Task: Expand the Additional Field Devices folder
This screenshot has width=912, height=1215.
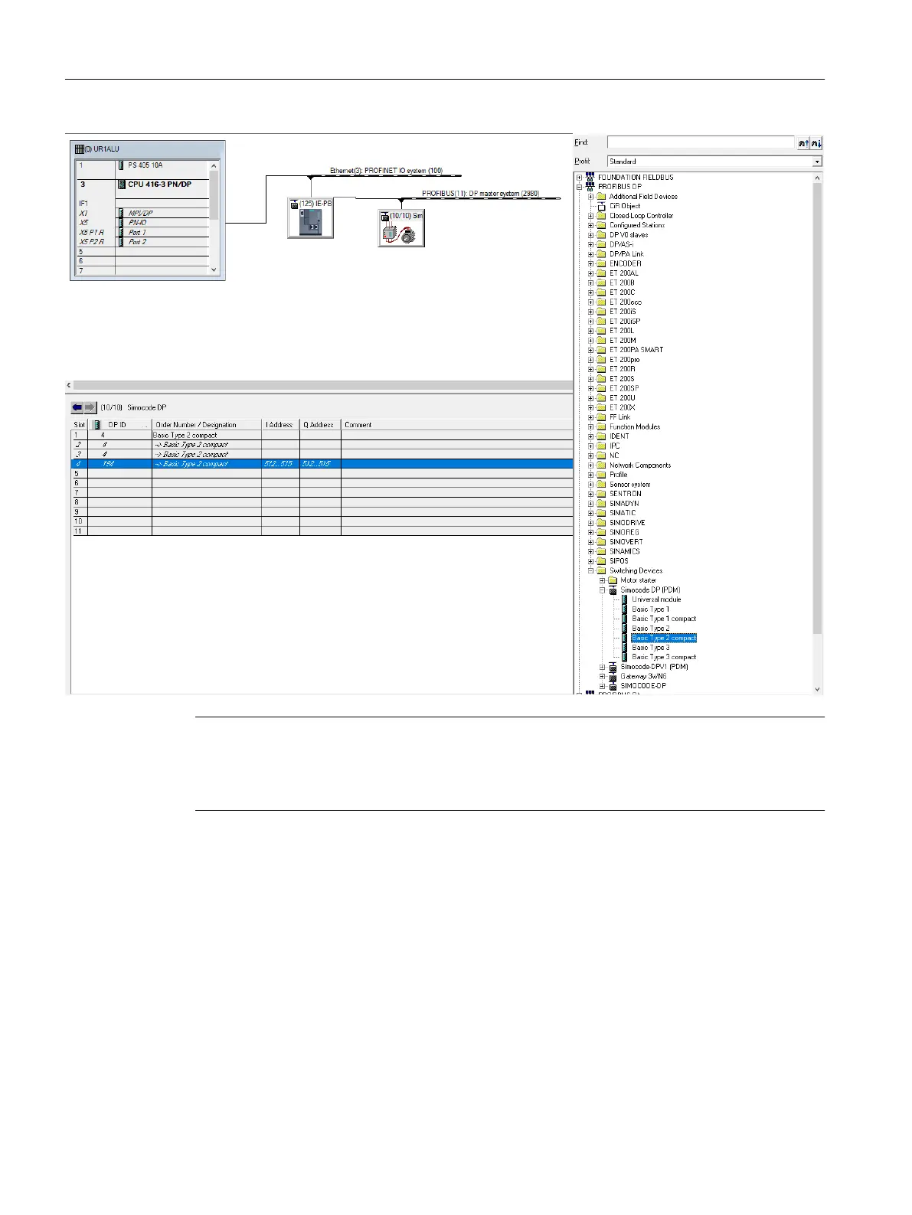Action: (590, 197)
